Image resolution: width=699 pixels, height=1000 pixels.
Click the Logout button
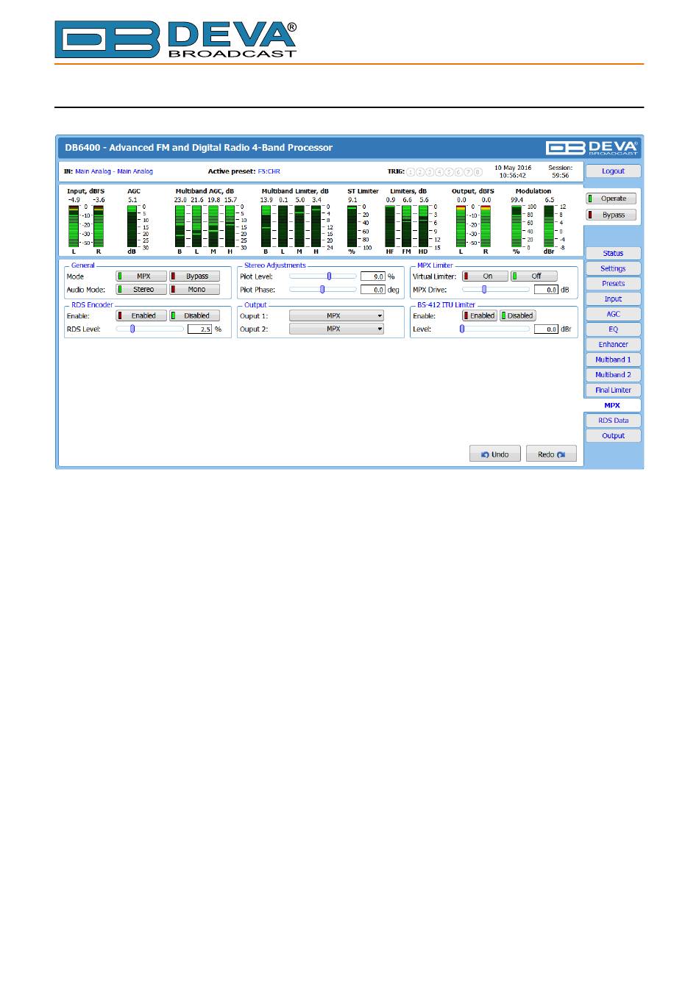pos(613,171)
